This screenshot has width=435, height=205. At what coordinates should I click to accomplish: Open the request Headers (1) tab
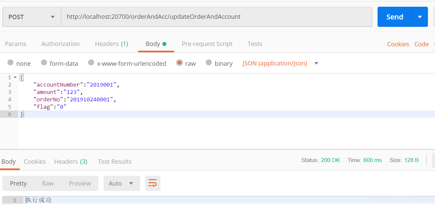[112, 44]
